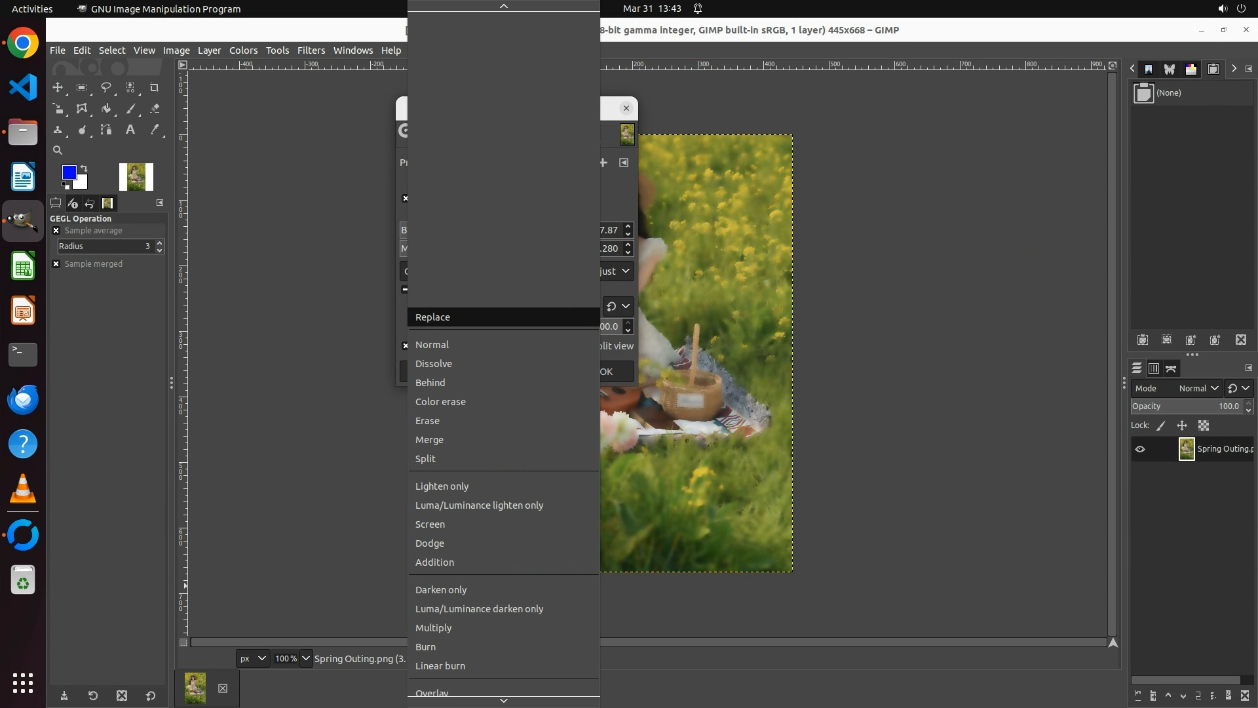The height and width of the screenshot is (708, 1258).
Task: Choose Multiply blend mode from list
Action: click(x=433, y=628)
